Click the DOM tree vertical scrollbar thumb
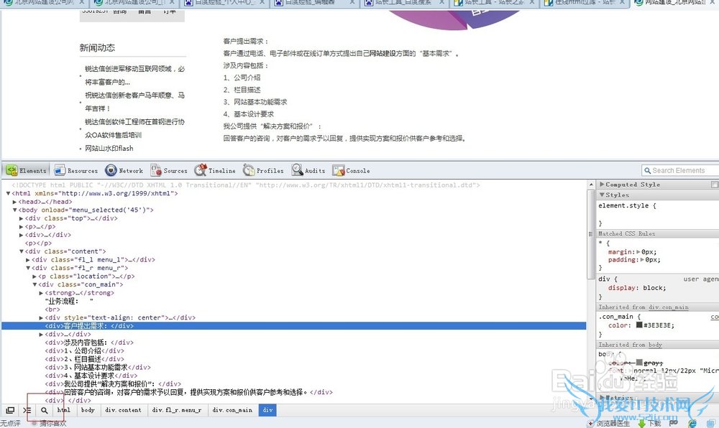The image size is (719, 428). tap(590, 234)
